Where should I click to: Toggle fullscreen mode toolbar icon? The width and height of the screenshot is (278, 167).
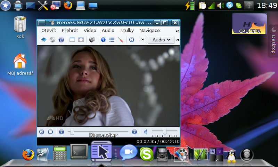[81, 40]
